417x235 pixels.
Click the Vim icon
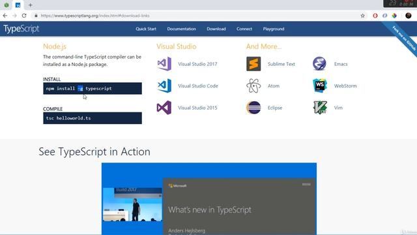[320, 108]
